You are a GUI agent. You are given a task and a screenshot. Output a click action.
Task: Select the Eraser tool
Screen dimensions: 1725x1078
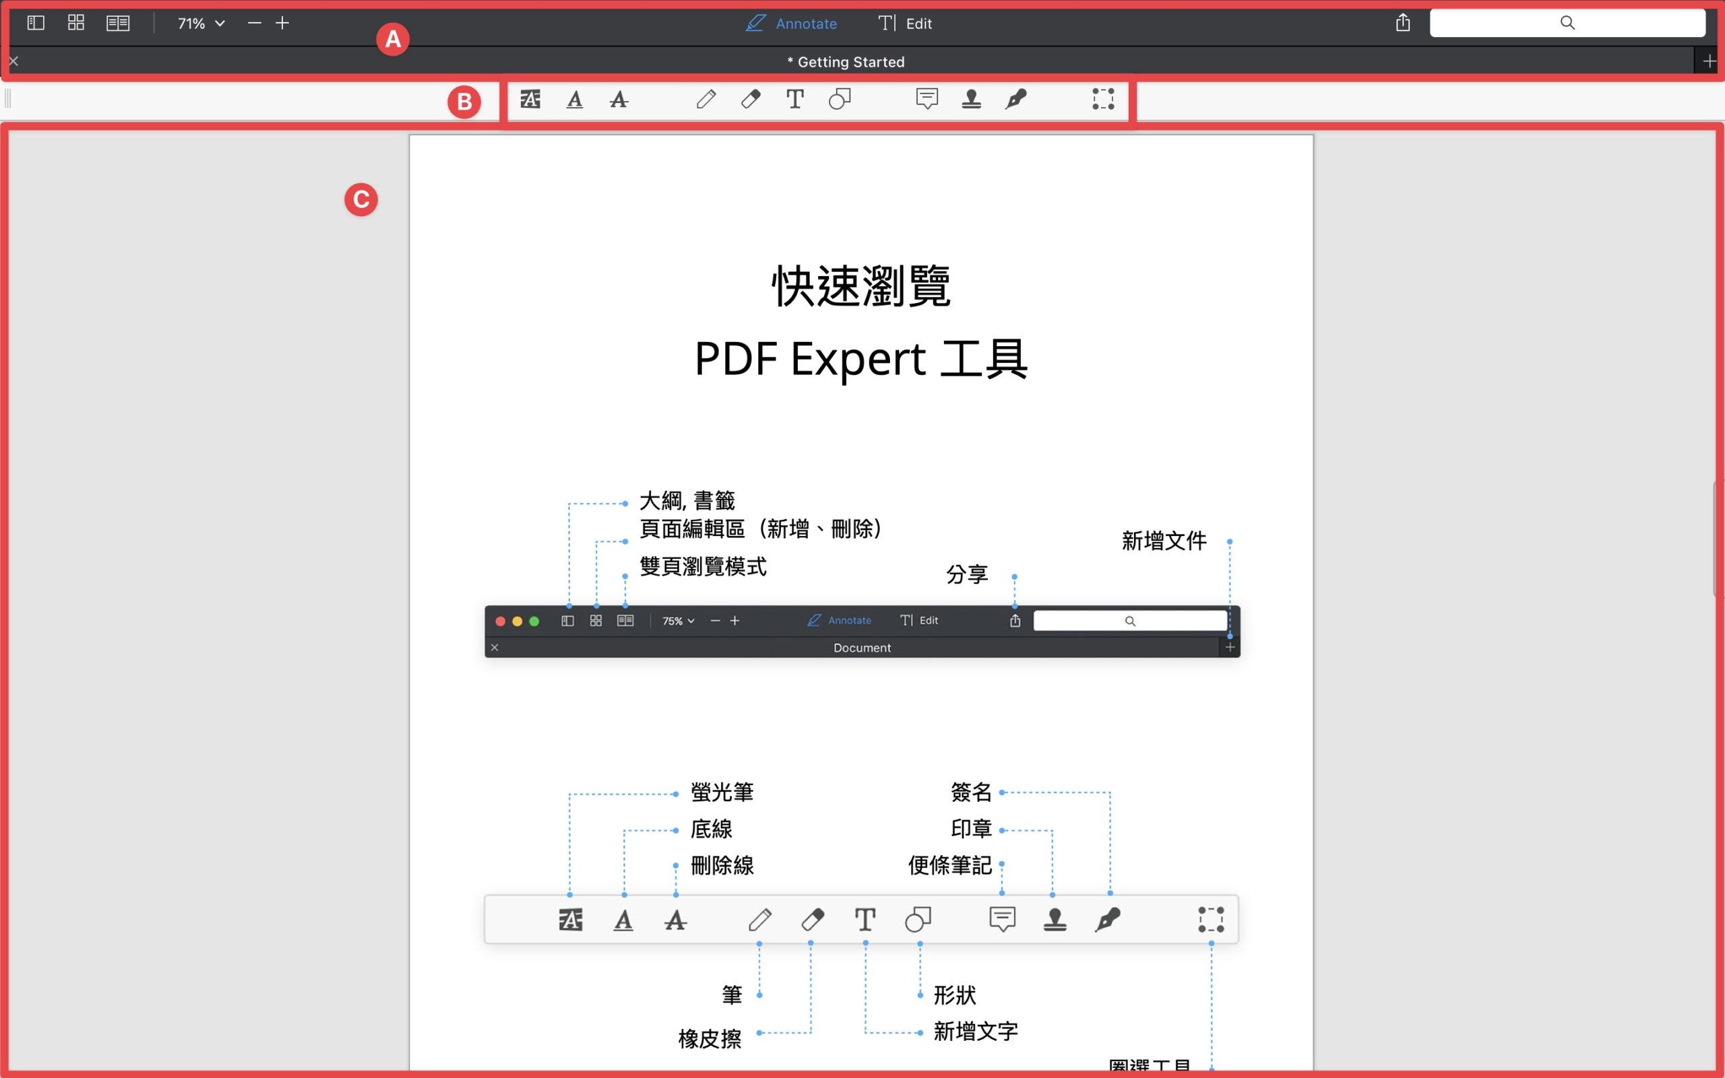751,99
